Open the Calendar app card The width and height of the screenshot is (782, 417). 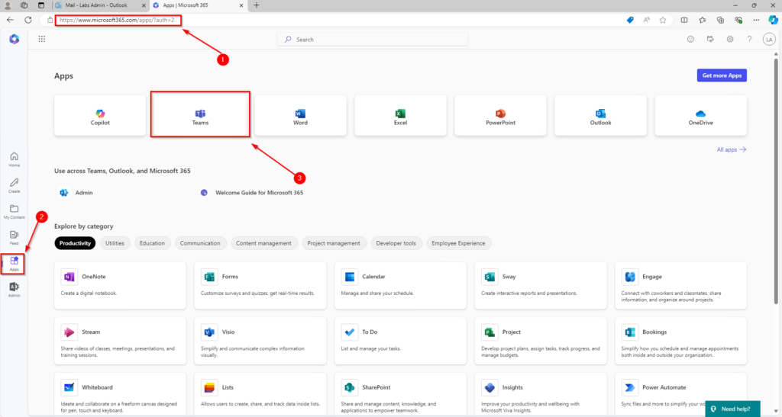click(400, 286)
